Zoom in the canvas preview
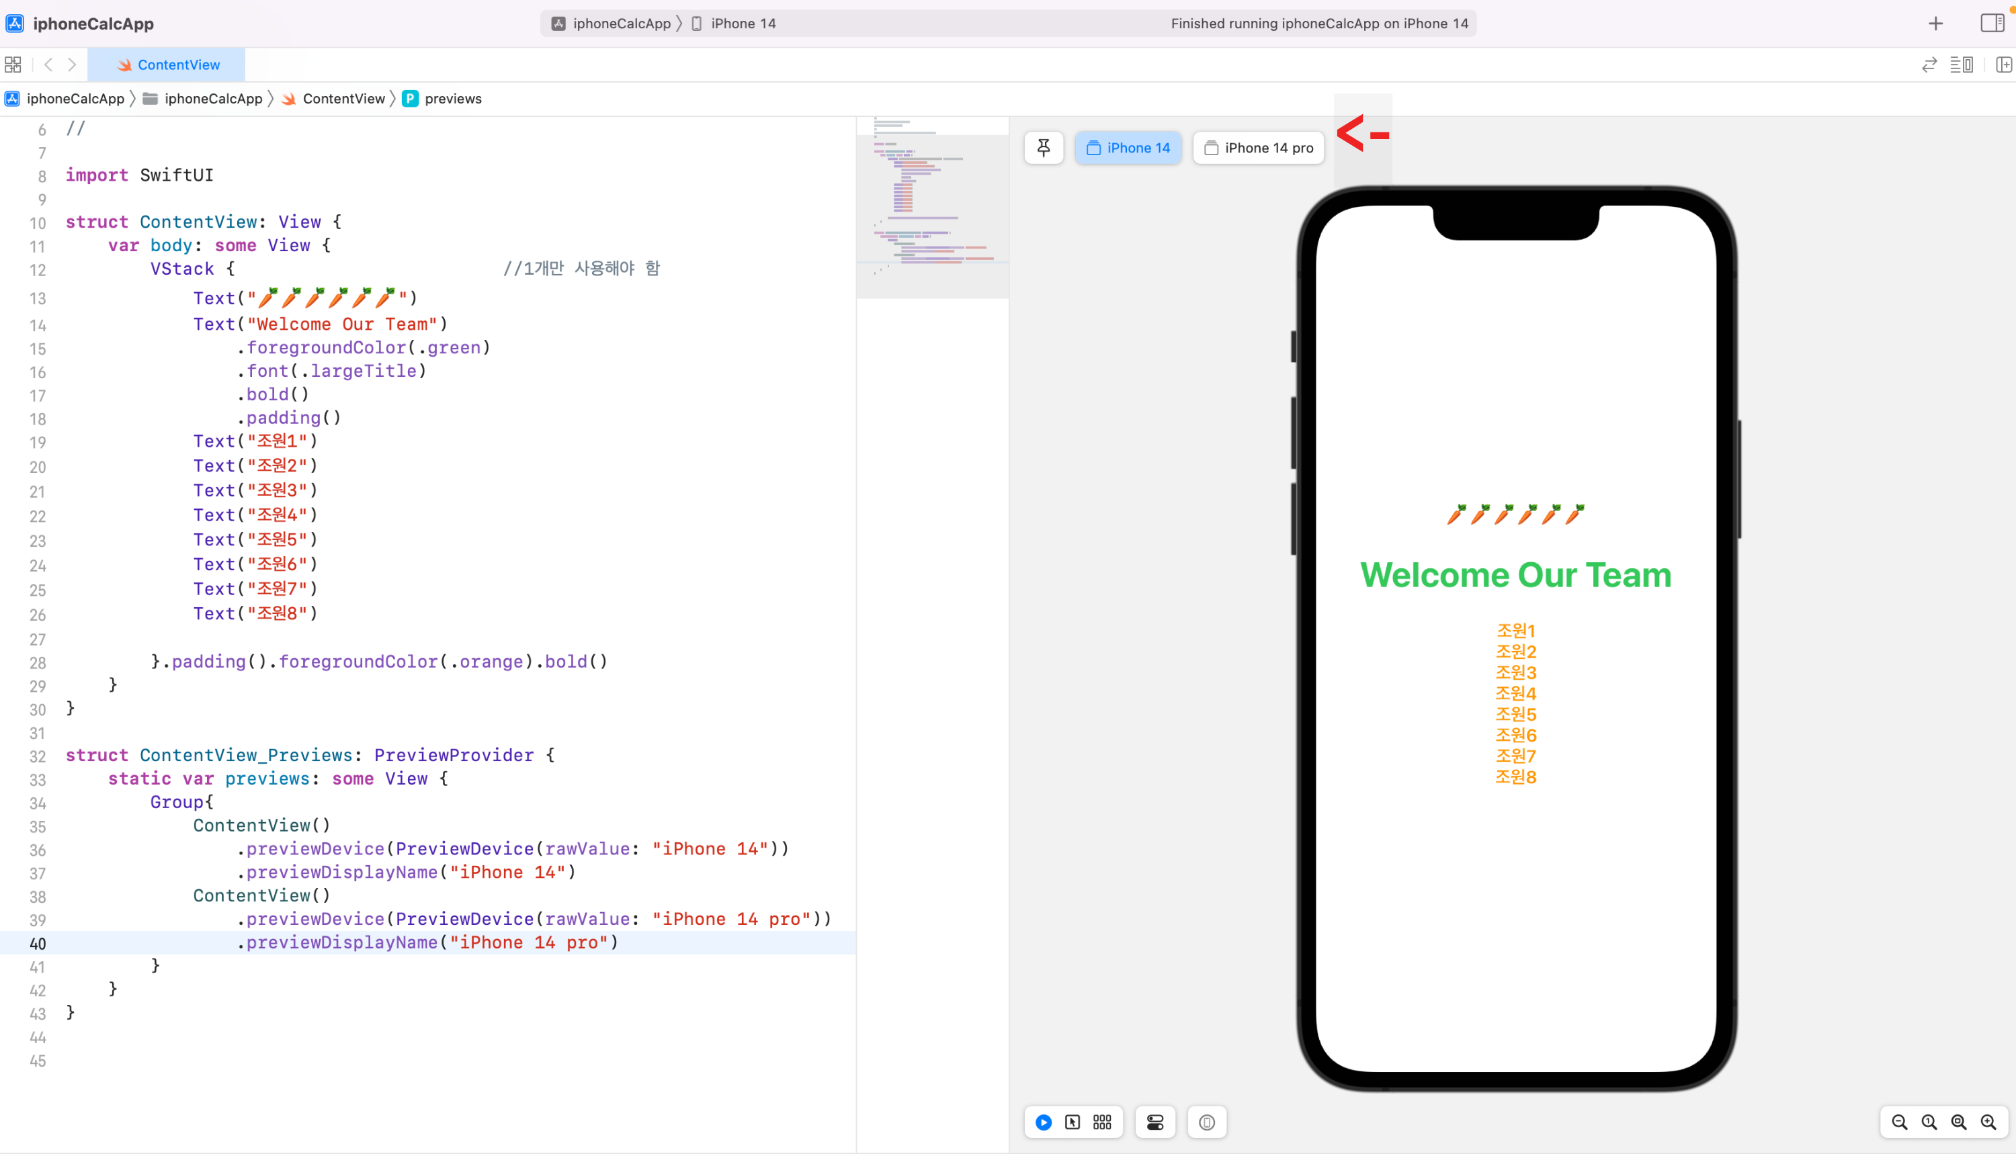This screenshot has height=1154, width=2016. click(1988, 1122)
